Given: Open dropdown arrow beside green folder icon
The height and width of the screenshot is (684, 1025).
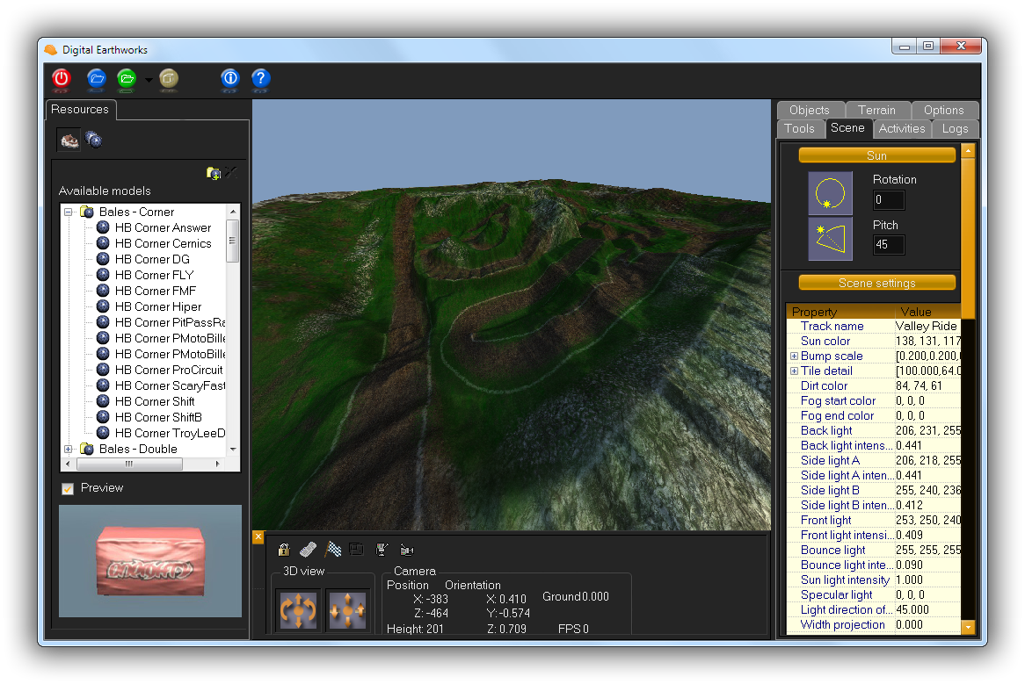Looking at the screenshot, I should click(x=149, y=80).
